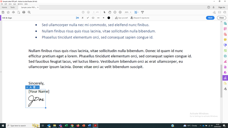Click the taskbar search box
Viewport: 228px width, 128px height.
tap(23, 126)
